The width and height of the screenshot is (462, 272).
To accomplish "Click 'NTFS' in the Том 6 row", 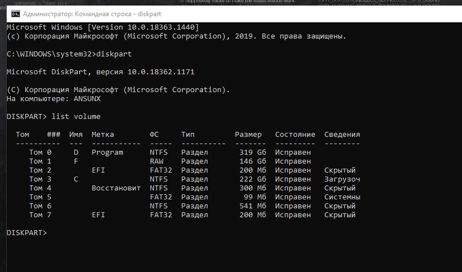I will (x=159, y=206).
